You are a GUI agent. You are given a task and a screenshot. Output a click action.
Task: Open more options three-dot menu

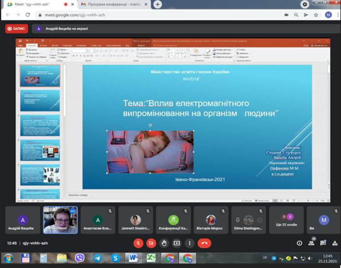(x=190, y=243)
